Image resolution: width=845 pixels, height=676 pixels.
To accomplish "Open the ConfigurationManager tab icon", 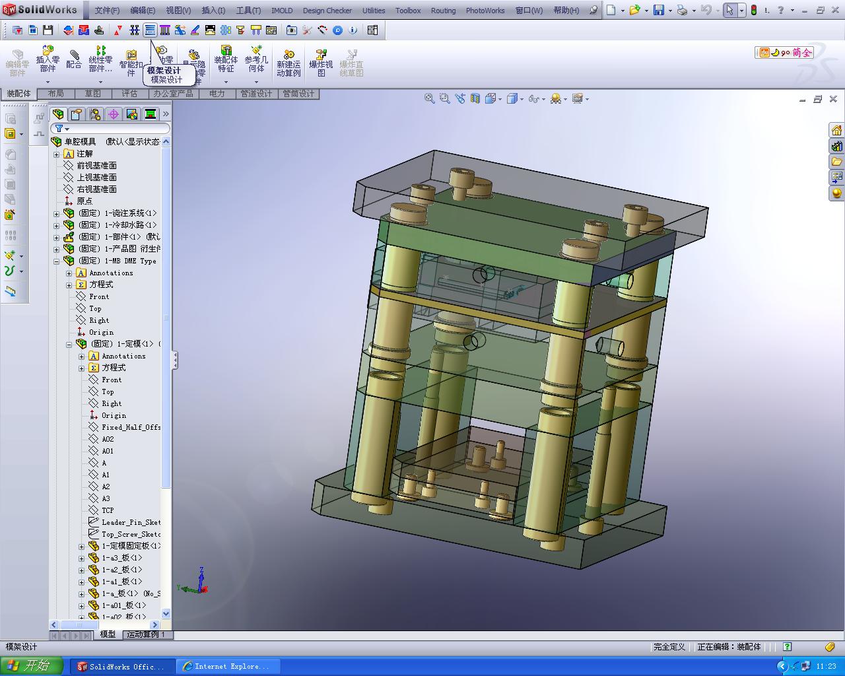I will click(x=95, y=114).
